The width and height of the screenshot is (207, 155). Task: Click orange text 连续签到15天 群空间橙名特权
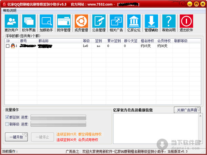coord(79,134)
